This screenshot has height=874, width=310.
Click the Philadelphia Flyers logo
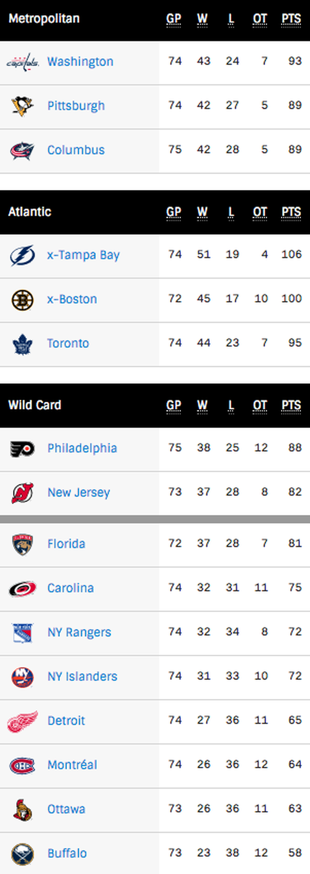point(22,449)
